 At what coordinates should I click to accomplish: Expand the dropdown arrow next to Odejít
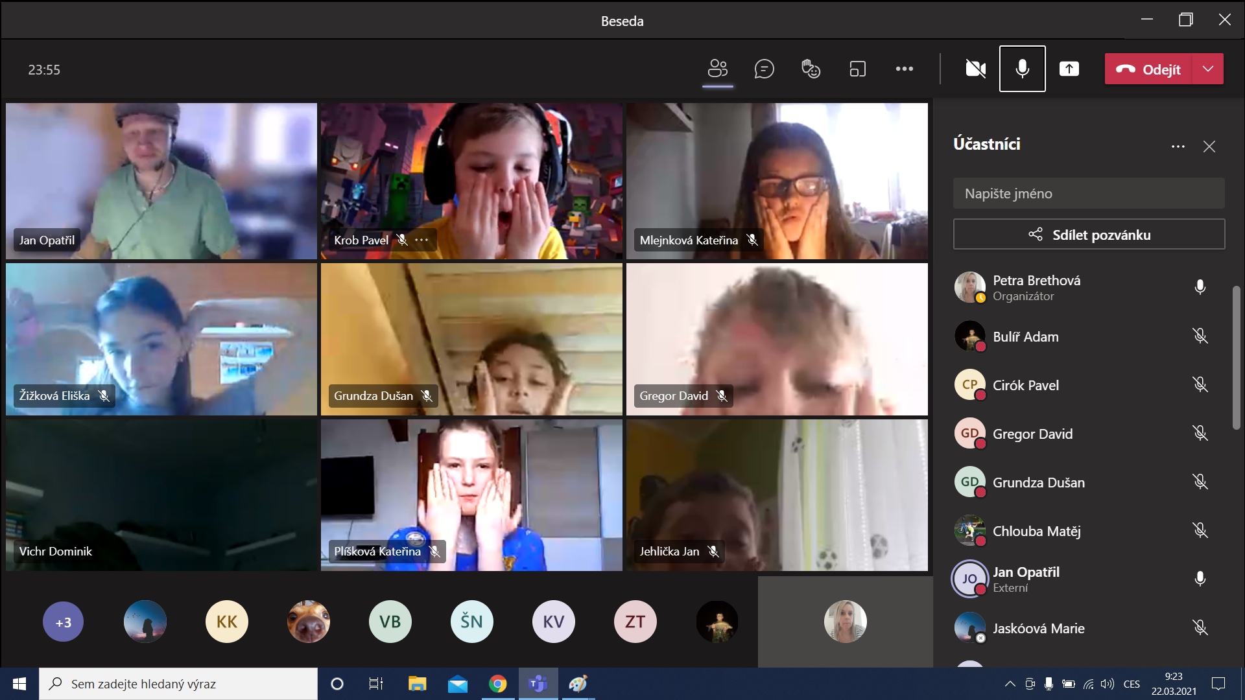(x=1207, y=69)
